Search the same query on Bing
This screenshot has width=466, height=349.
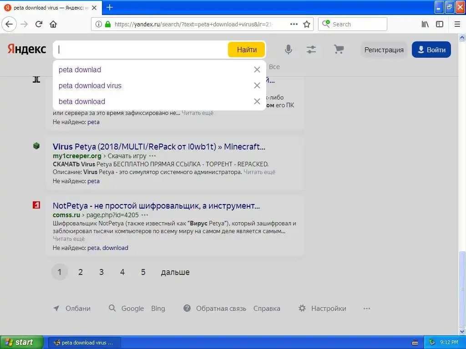158,309
